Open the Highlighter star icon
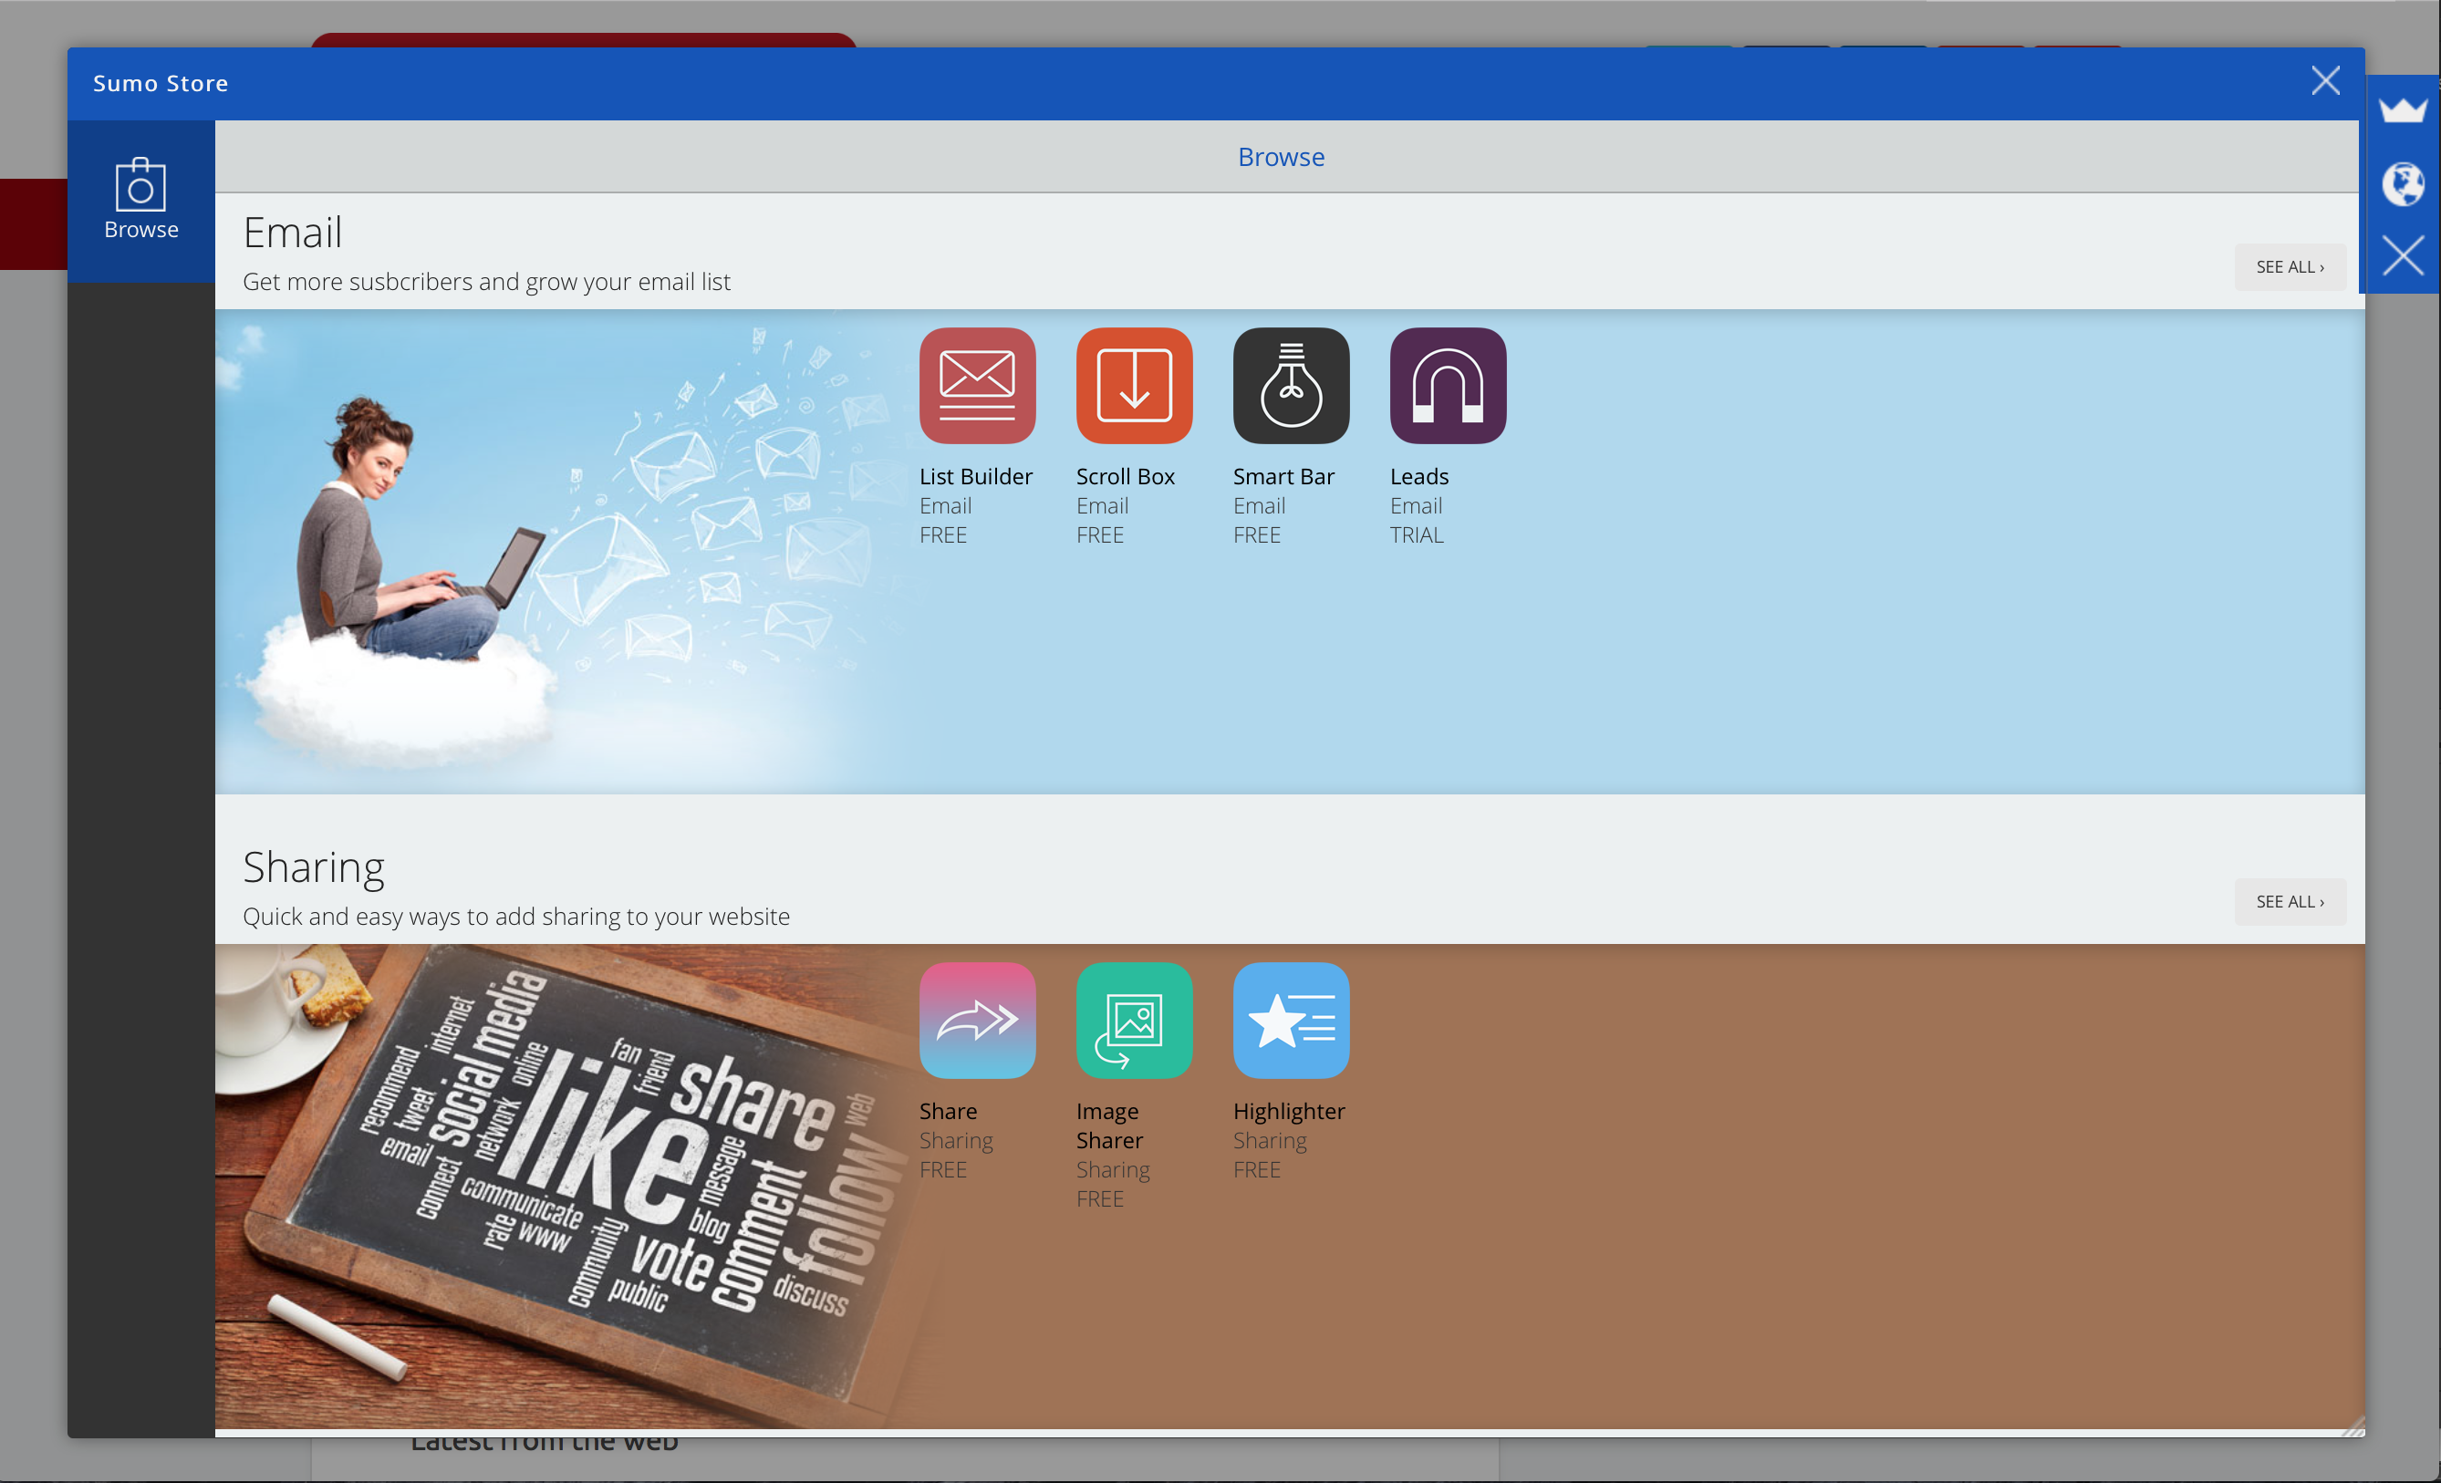 [x=1290, y=1020]
